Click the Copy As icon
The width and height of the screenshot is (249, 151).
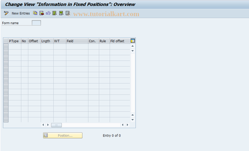click(35, 13)
